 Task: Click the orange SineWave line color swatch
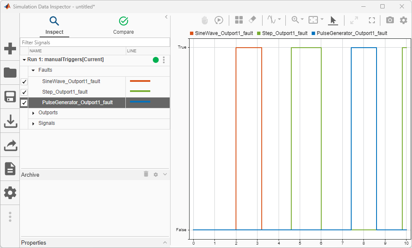click(140, 81)
